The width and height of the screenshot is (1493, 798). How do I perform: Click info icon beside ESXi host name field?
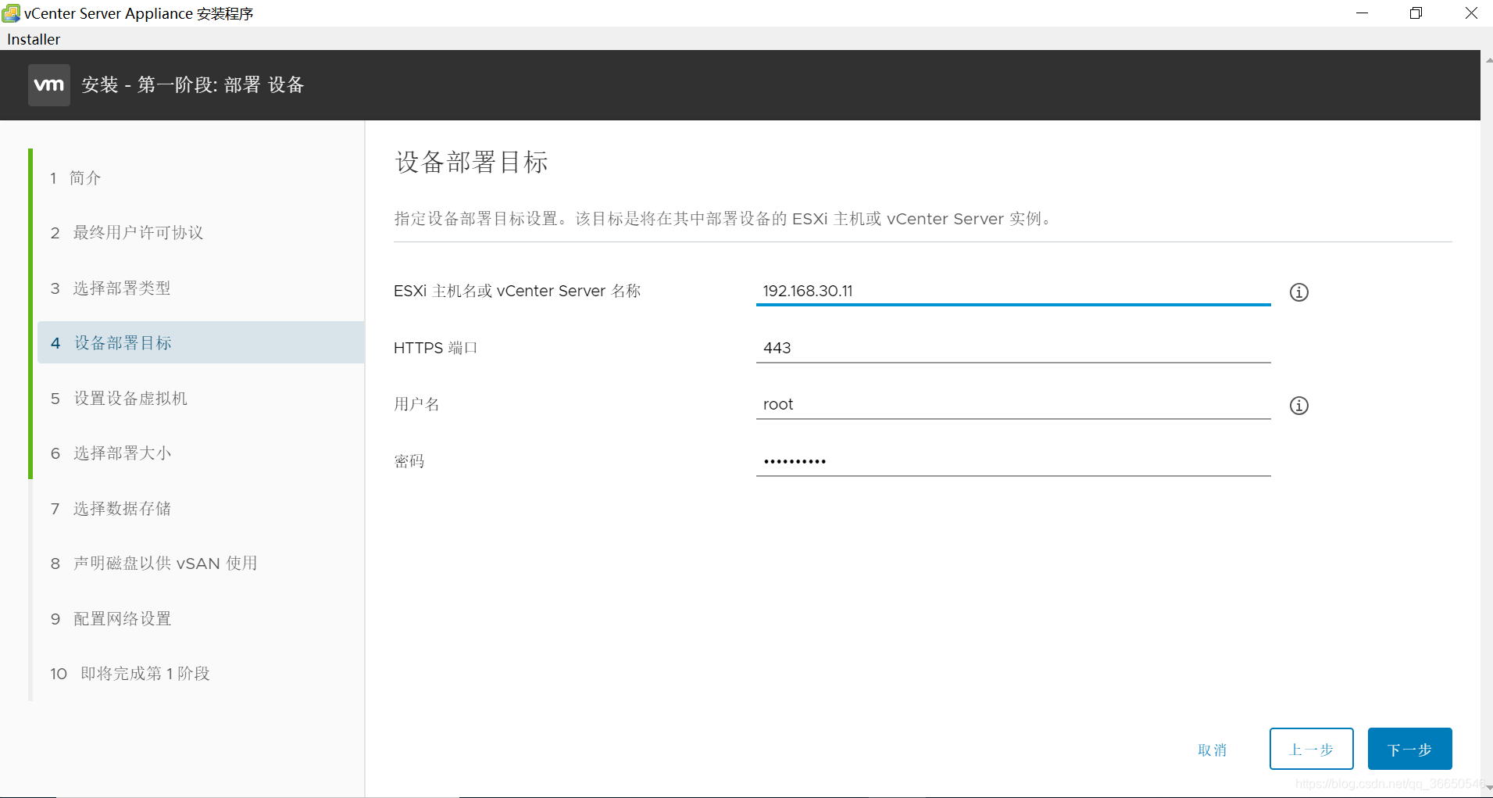[x=1298, y=292]
